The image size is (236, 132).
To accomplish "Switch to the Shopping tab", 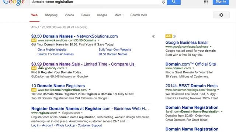I will tap(51, 15).
